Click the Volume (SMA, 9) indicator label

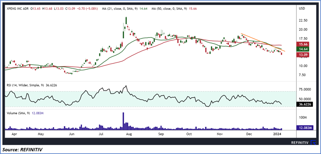coord(18,113)
